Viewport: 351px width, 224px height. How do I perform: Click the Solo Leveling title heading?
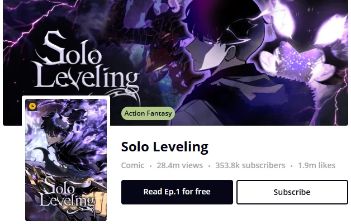point(164,147)
